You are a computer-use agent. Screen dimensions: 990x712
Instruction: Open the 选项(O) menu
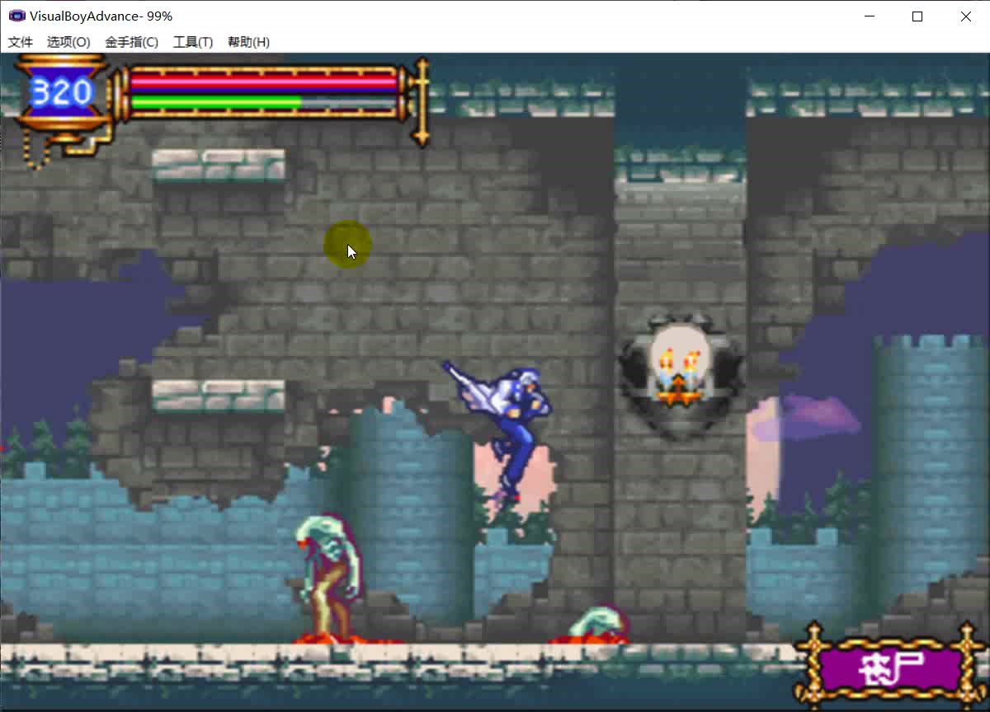coord(68,42)
